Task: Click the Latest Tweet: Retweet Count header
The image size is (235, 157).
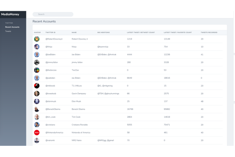Action: click(141, 32)
